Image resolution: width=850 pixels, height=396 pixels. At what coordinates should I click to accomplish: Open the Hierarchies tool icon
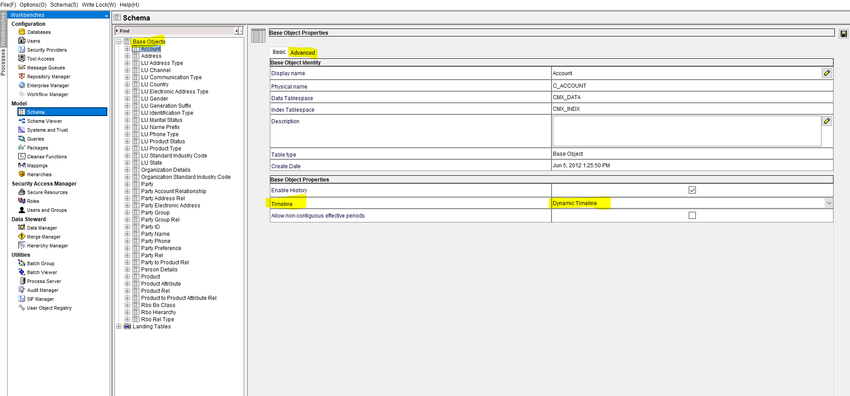[22, 174]
